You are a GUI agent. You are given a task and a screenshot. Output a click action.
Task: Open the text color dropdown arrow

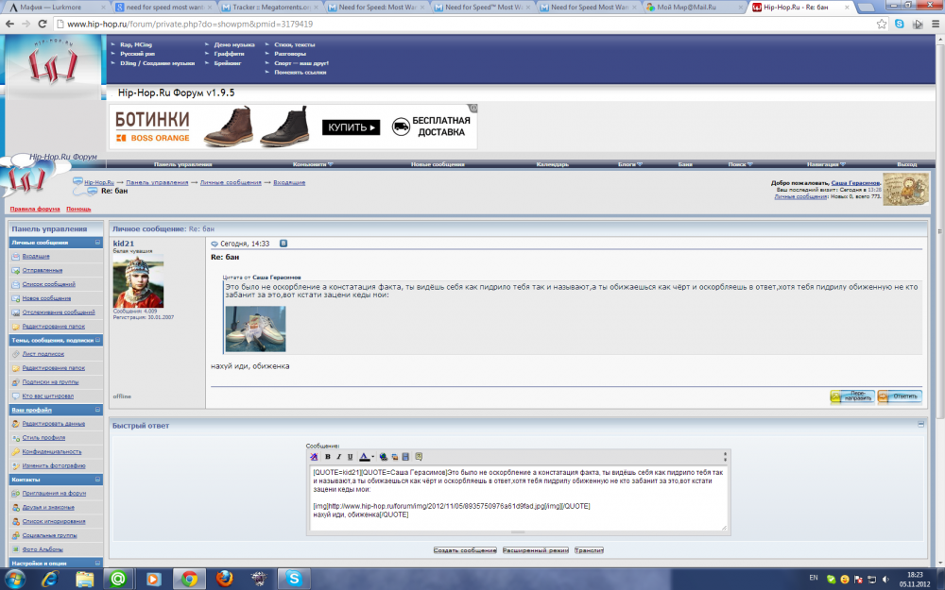(373, 457)
